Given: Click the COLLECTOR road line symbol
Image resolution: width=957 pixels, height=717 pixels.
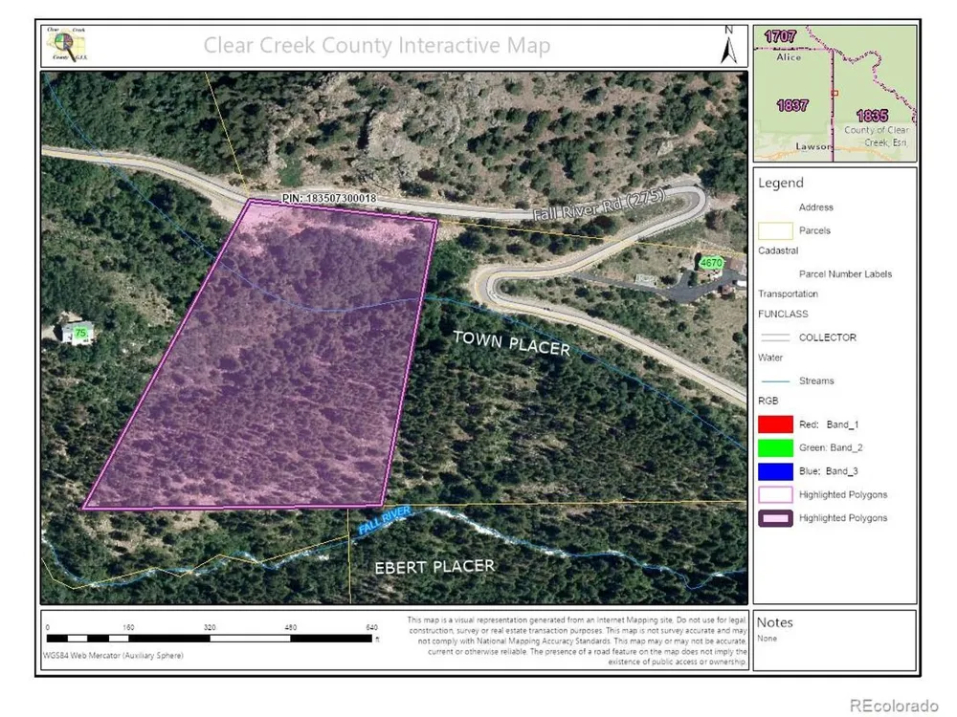Looking at the screenshot, I should [x=775, y=337].
